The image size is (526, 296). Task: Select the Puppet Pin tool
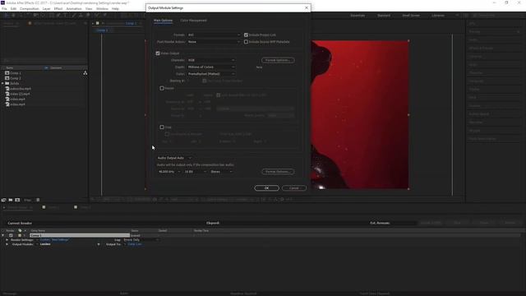105,15
